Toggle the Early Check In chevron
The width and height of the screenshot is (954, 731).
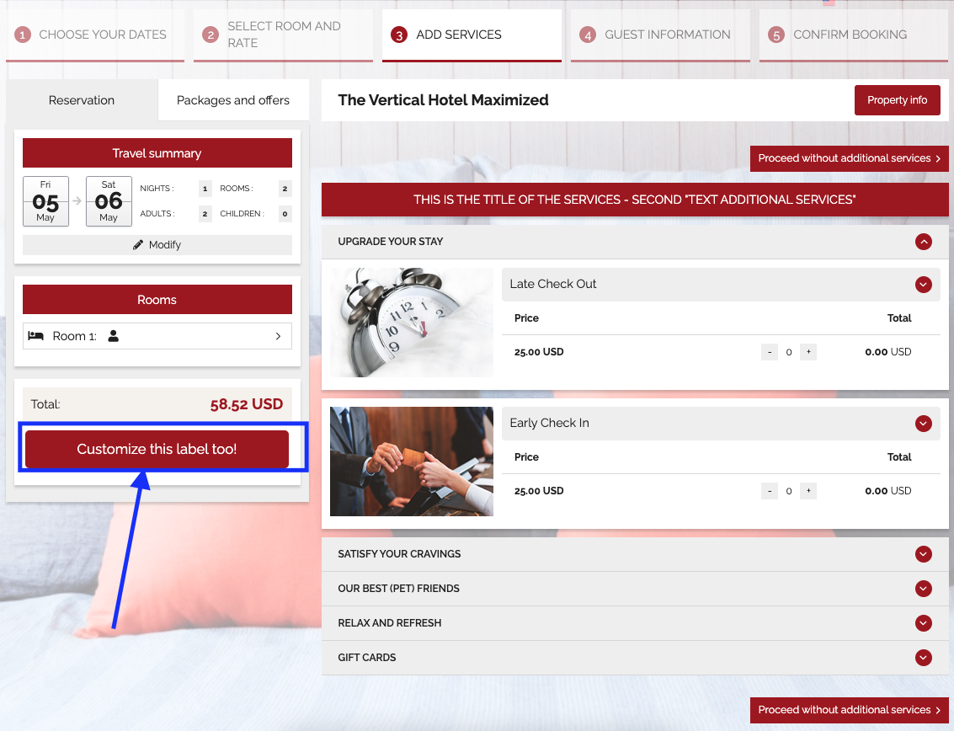click(x=924, y=423)
